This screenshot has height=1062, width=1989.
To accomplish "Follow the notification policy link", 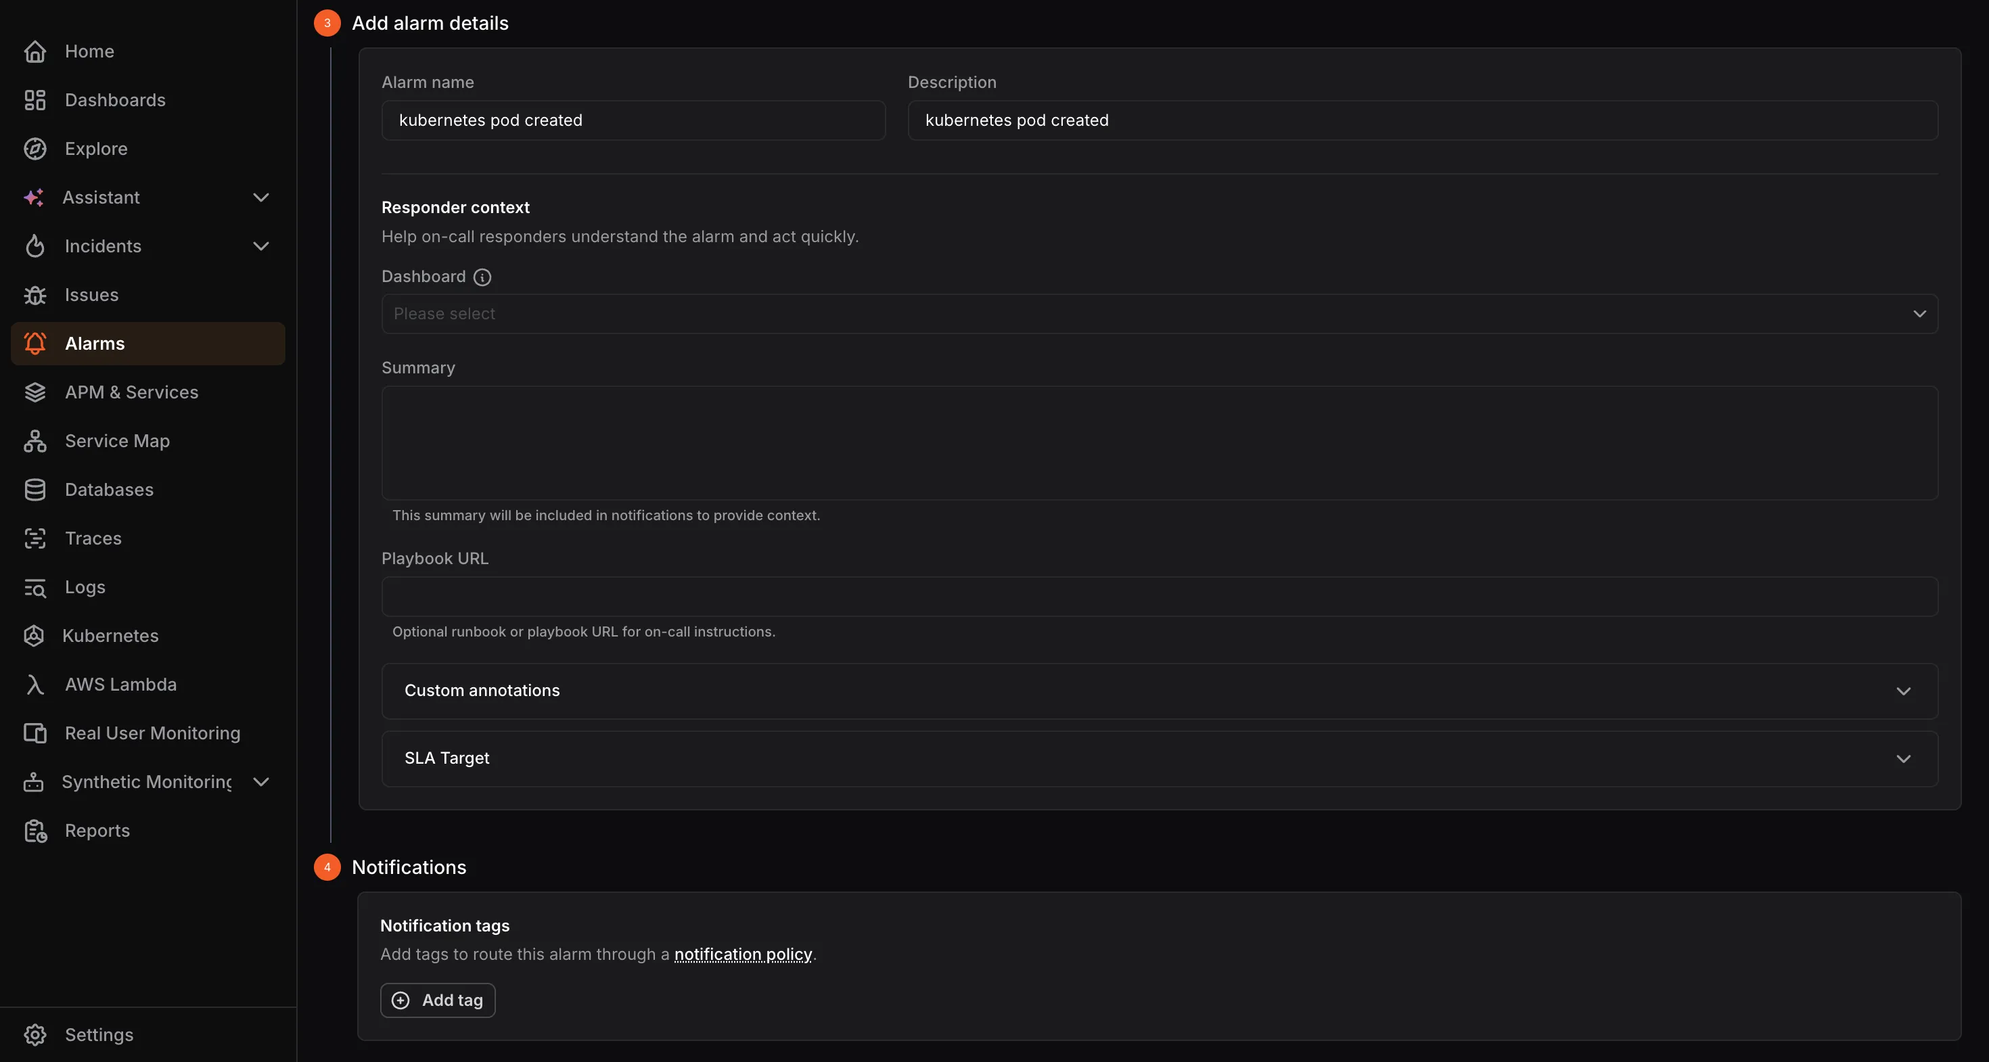I will tap(743, 954).
